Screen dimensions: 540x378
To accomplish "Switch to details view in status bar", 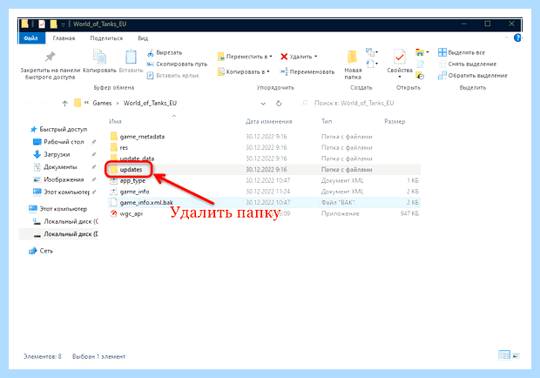I will click(504, 355).
